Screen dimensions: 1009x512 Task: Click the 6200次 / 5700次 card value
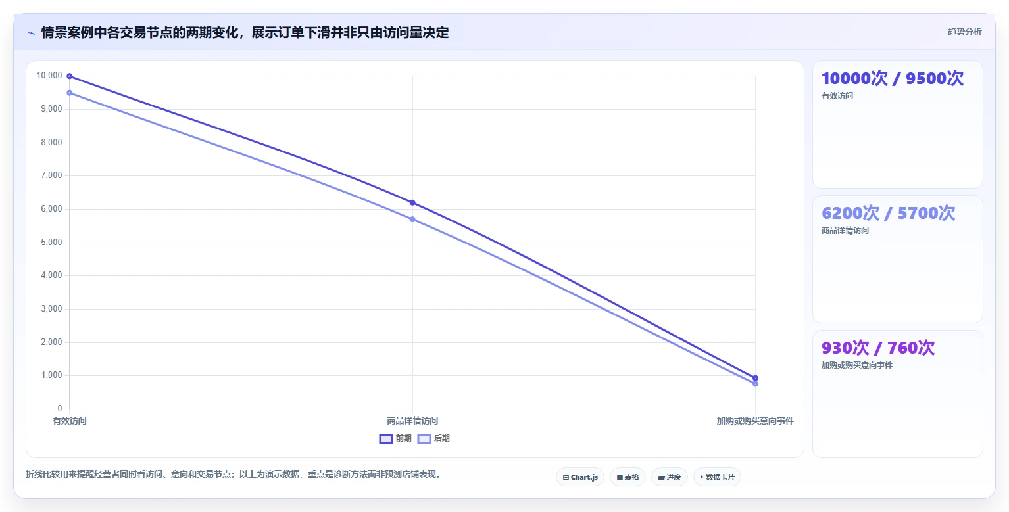889,213
